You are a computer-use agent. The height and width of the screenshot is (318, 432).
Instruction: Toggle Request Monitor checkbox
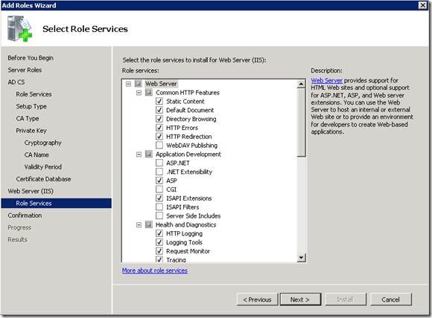[x=159, y=250]
